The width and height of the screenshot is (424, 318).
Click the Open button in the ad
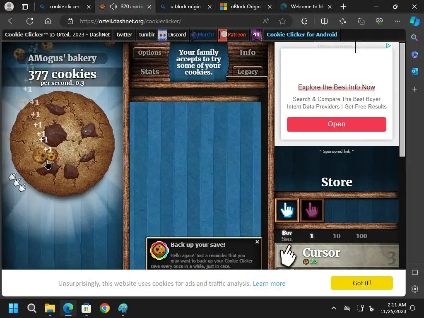(336, 124)
